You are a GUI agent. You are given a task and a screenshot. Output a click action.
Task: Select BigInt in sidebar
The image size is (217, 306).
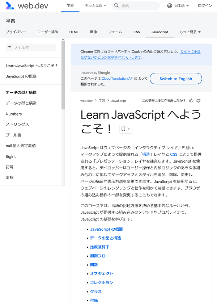11,156
